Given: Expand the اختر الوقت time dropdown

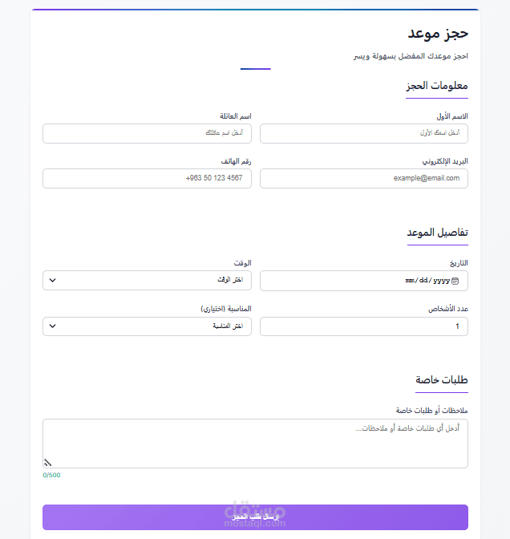Looking at the screenshot, I should [x=147, y=280].
